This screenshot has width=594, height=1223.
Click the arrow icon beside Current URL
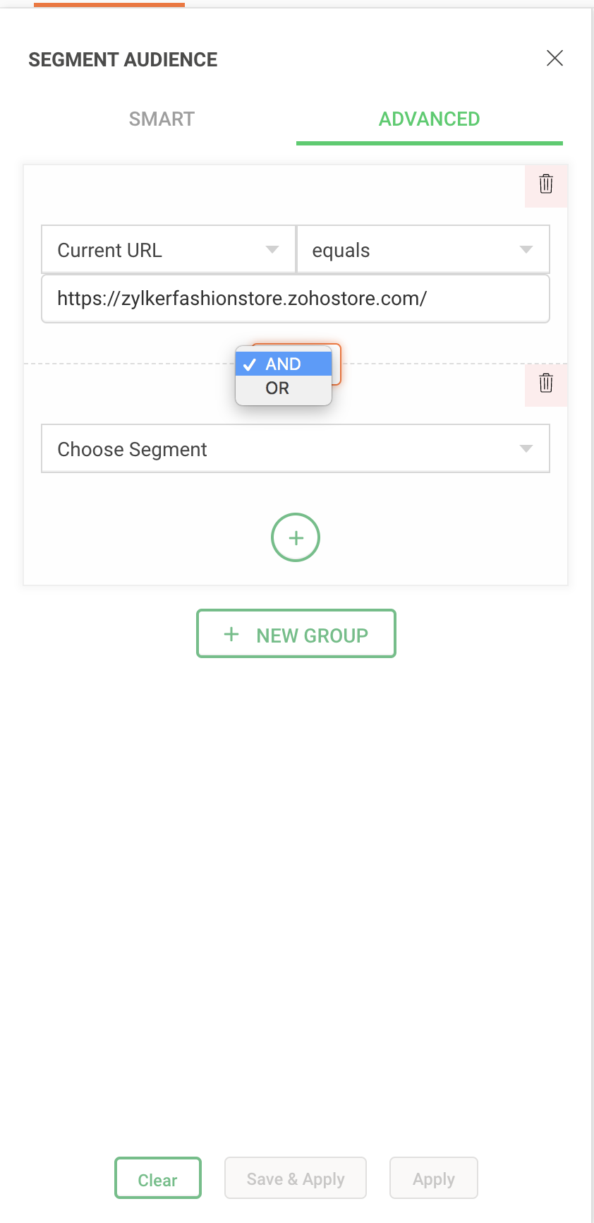[x=272, y=249]
